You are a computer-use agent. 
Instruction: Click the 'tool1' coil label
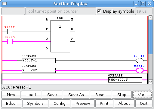click(x=139, y=56)
